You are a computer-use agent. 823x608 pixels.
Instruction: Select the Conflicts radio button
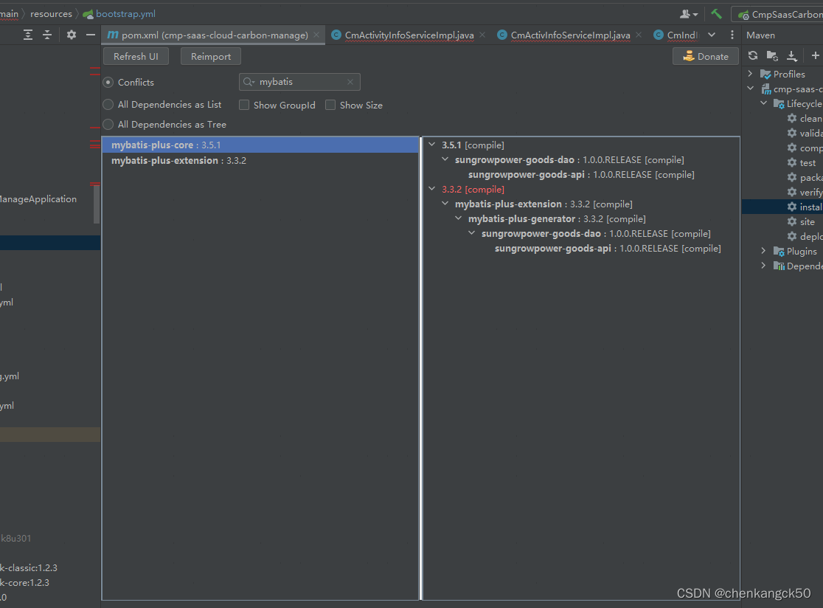[x=108, y=82]
